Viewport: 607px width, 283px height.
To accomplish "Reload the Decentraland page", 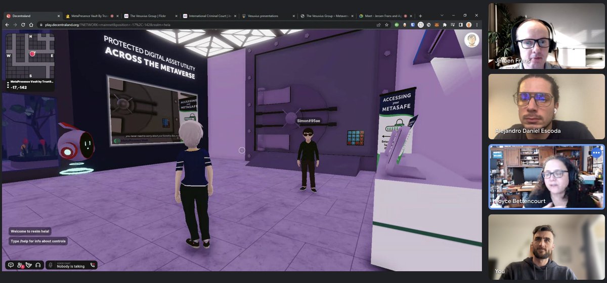I will 23,25.
